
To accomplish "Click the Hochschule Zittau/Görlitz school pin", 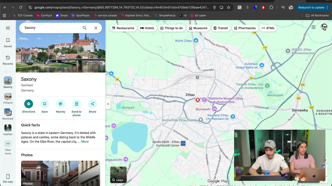I will [x=200, y=120].
